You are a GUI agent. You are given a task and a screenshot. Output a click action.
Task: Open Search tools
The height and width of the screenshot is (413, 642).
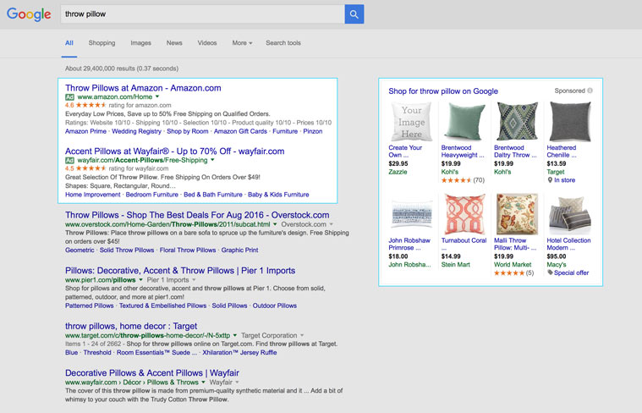283,42
